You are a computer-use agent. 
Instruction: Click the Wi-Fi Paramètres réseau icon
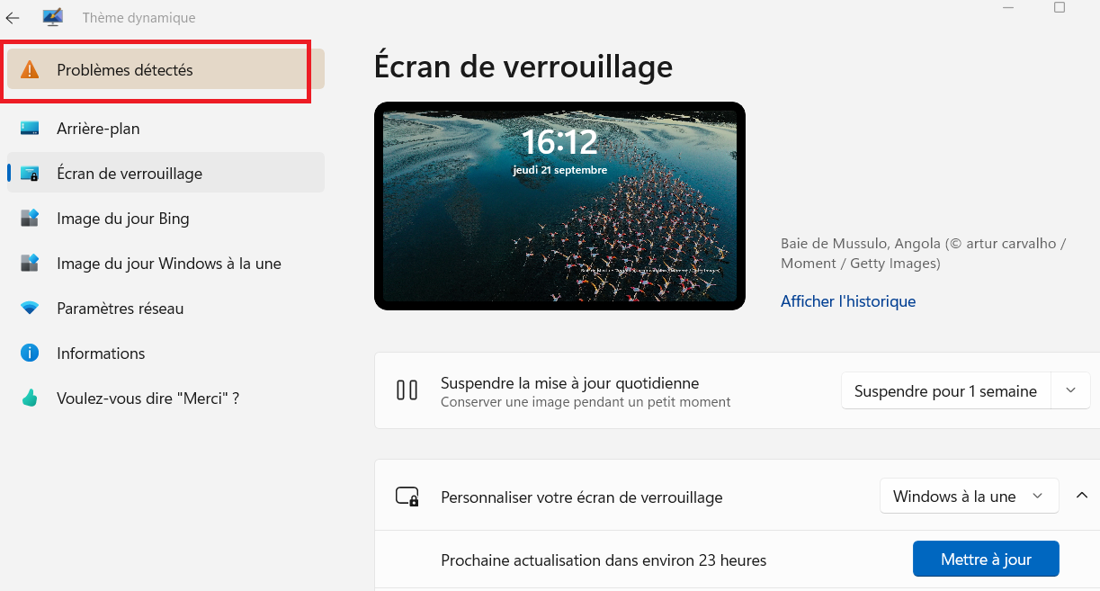click(x=30, y=309)
